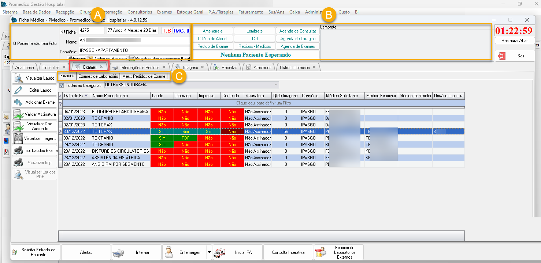Screen dimensions: 541x263
Task: Click the Iniciar PA ambulance icon
Action: [220, 252]
